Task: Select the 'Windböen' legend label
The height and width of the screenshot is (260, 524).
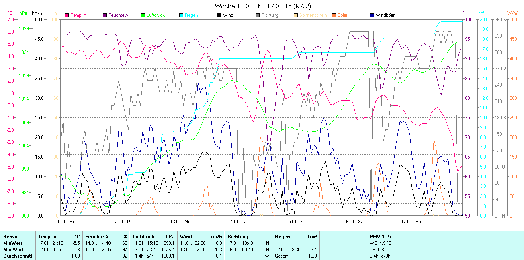Action: click(385, 15)
